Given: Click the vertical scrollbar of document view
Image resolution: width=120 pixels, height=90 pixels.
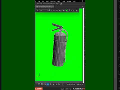Looking at the screenshot, I should click(83, 45).
